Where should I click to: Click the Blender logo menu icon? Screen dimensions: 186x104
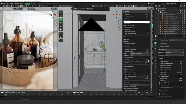1,3
